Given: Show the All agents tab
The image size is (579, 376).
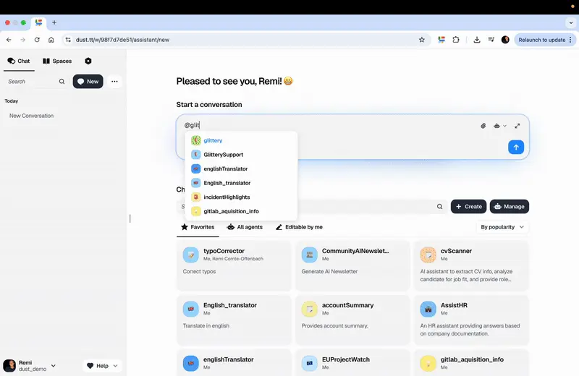Looking at the screenshot, I should coord(245,227).
